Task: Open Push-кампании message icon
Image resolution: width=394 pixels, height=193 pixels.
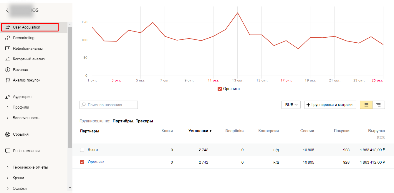Action: pyautogui.click(x=8, y=151)
